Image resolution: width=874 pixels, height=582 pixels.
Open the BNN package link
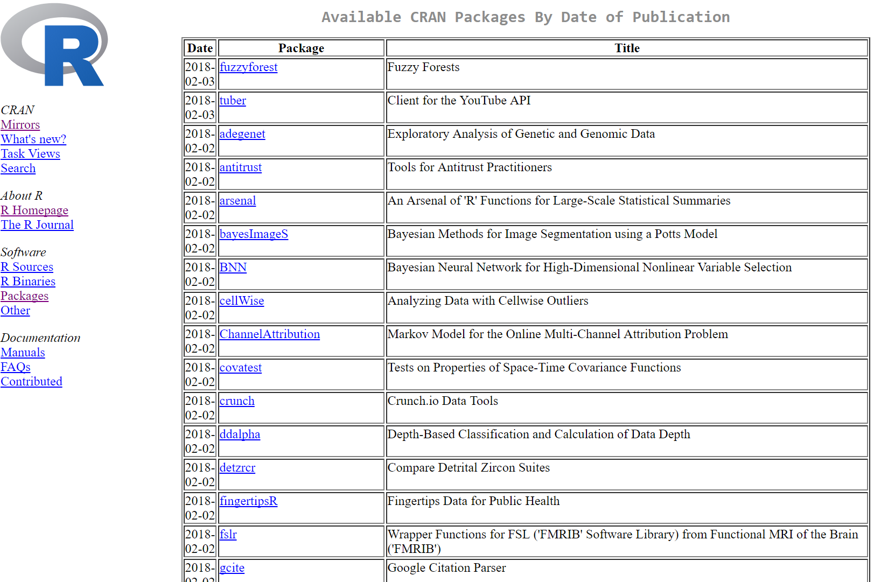[233, 268]
